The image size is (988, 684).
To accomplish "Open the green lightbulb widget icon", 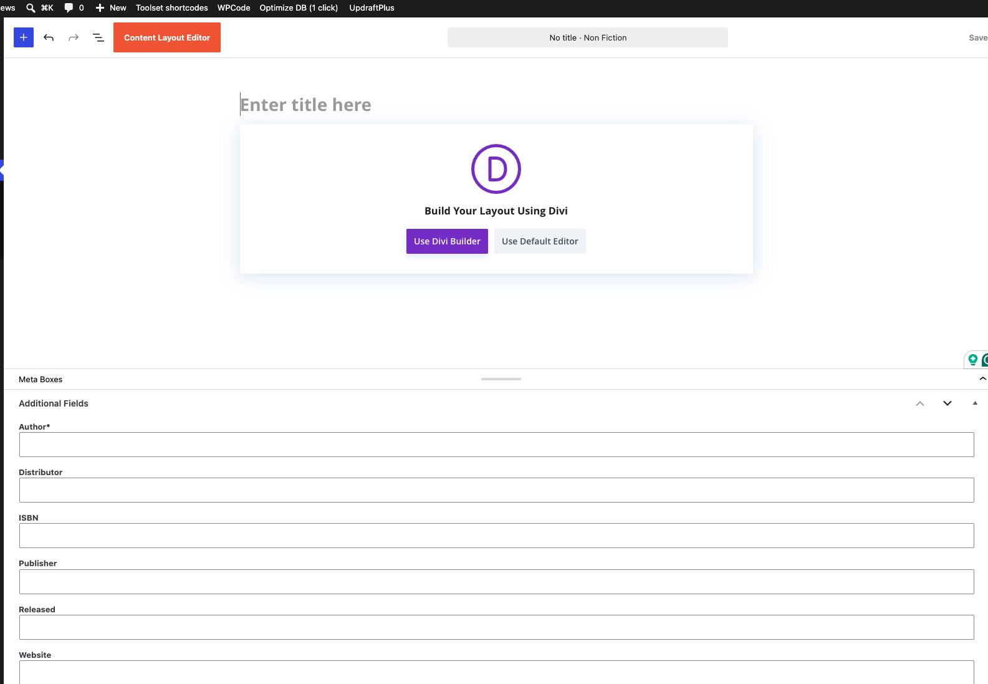I will click(972, 360).
